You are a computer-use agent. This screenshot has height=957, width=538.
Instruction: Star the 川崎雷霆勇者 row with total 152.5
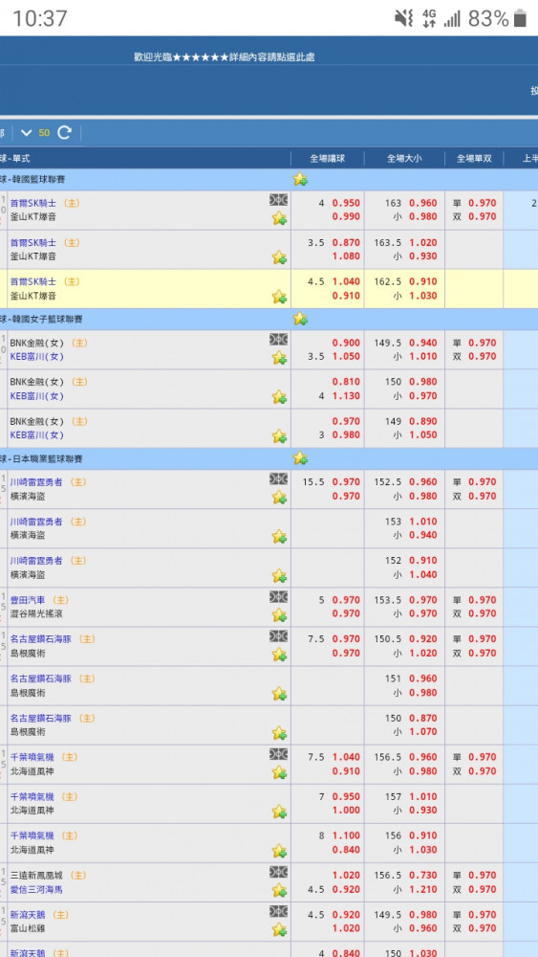[279, 497]
